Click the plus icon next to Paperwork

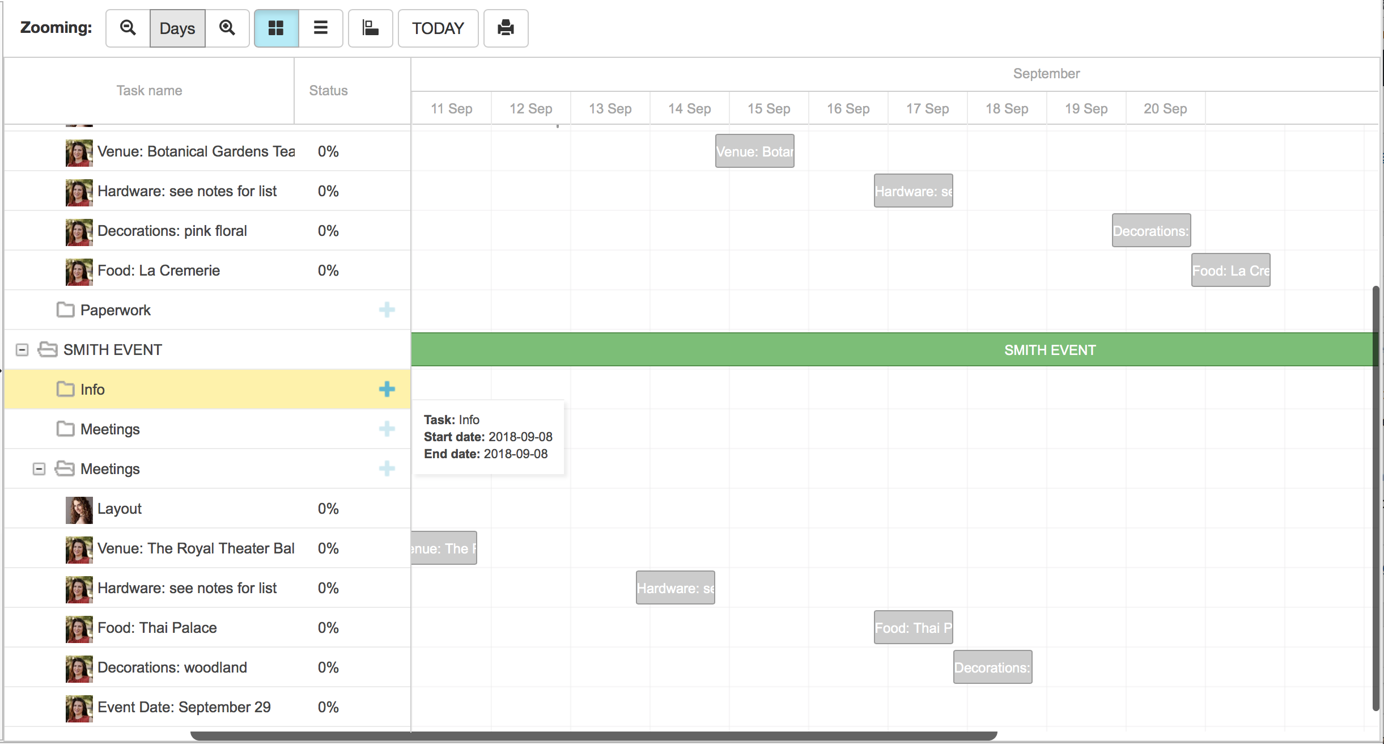coord(387,310)
